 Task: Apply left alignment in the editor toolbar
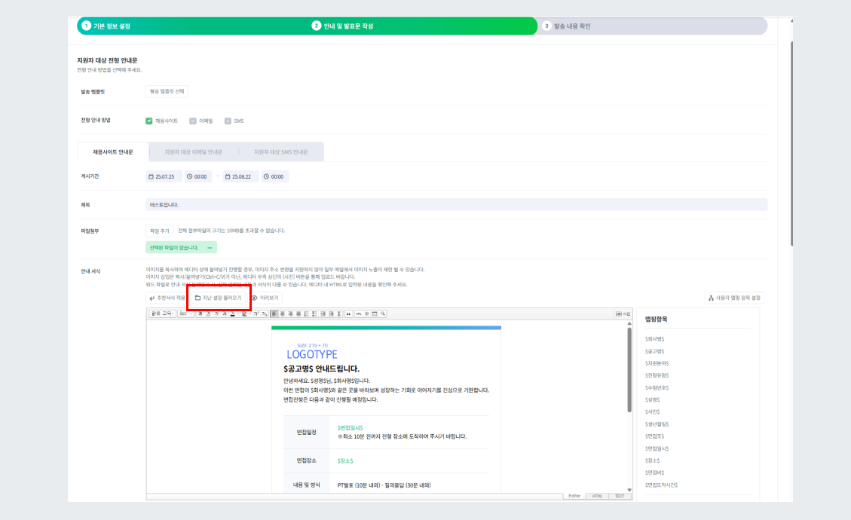[274, 314]
